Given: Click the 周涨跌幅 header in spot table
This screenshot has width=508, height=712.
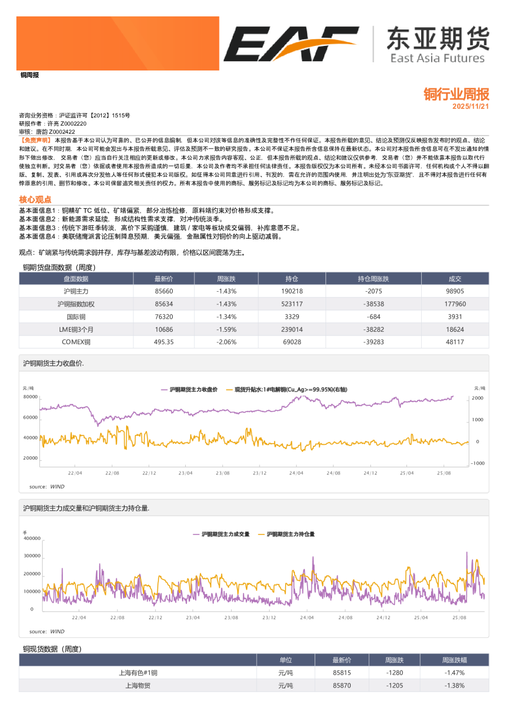Looking at the screenshot, I should 454,660.
